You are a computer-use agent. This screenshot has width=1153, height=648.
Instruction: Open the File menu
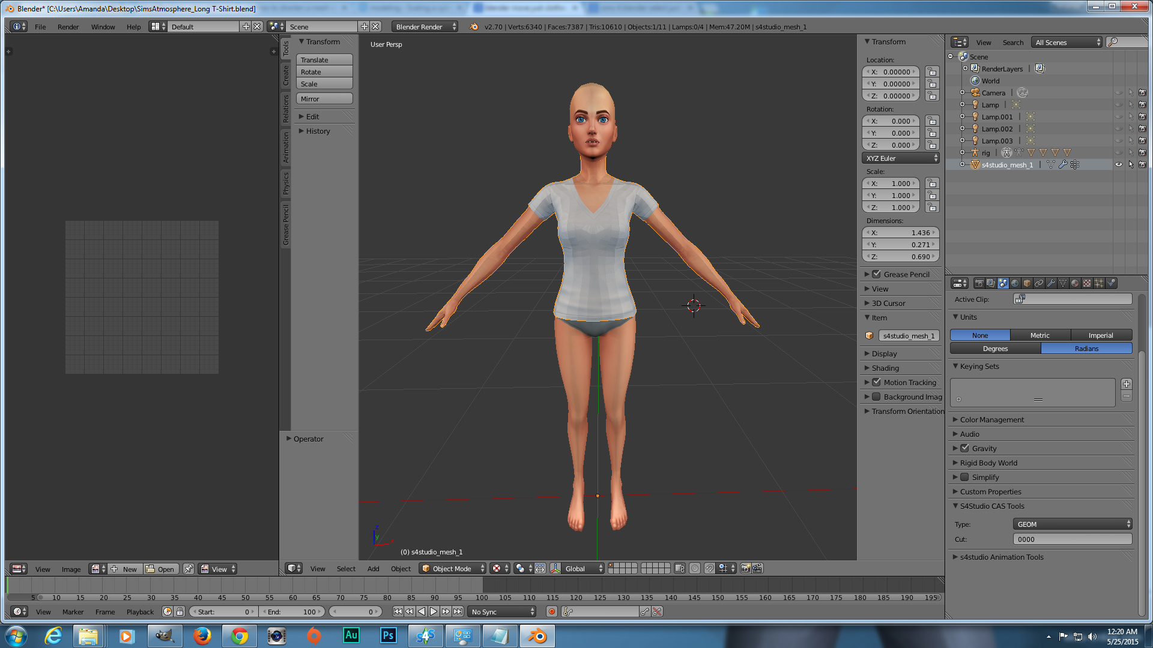pyautogui.click(x=40, y=27)
